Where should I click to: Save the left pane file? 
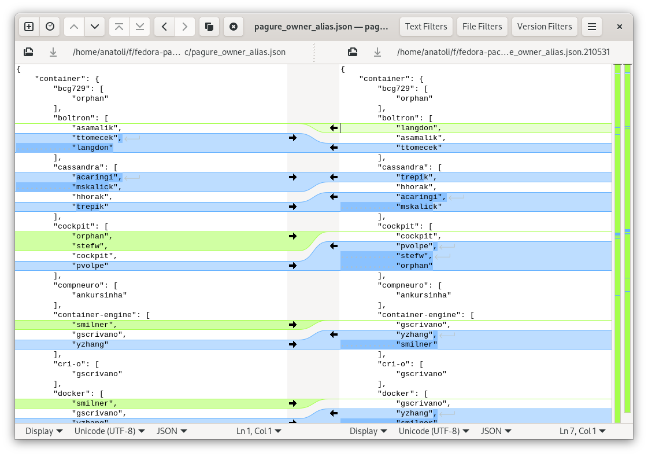point(53,52)
